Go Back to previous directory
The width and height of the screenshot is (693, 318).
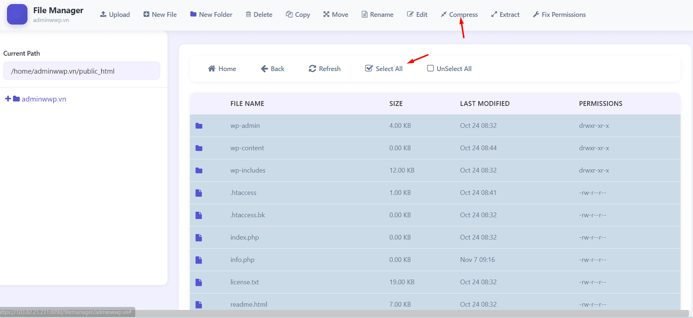coord(273,69)
